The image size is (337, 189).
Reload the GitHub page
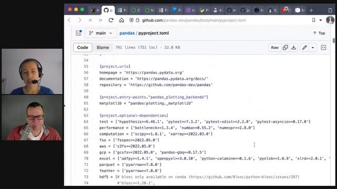(x=111, y=20)
